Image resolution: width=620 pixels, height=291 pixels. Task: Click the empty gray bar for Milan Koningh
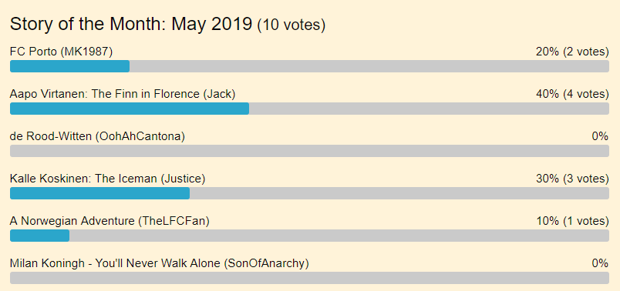[x=309, y=278]
